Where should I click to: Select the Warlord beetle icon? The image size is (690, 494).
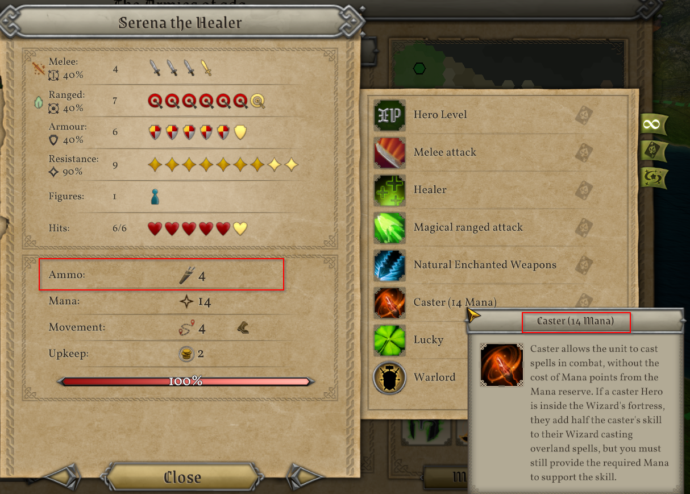pos(389,377)
